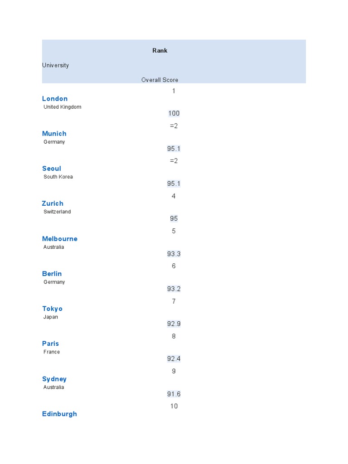Click the Overall Score column header
Image resolution: width=348 pixels, height=464 pixels.
pos(160,80)
